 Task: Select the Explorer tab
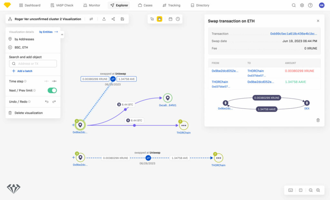pos(119,5)
